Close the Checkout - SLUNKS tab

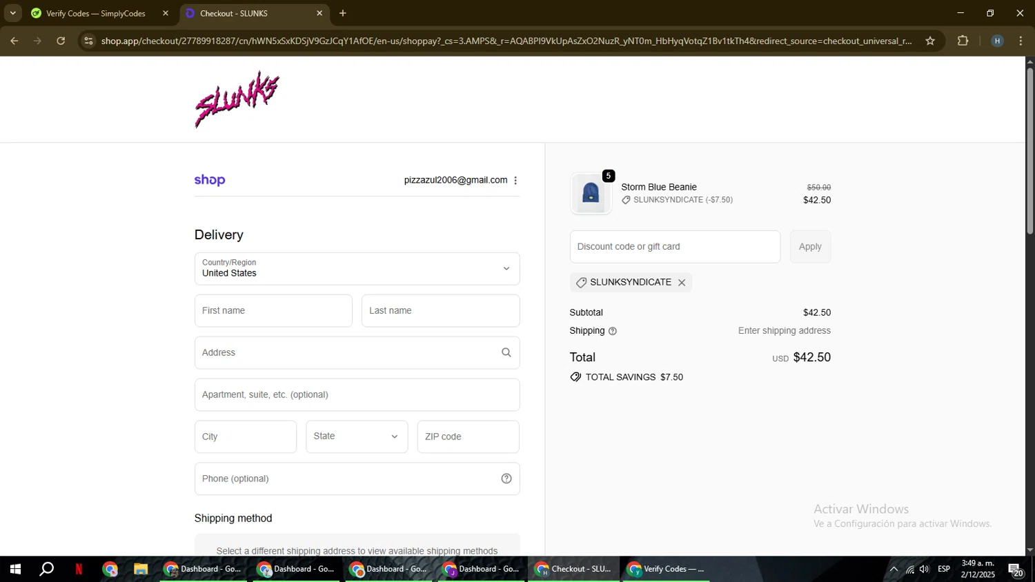tap(319, 13)
